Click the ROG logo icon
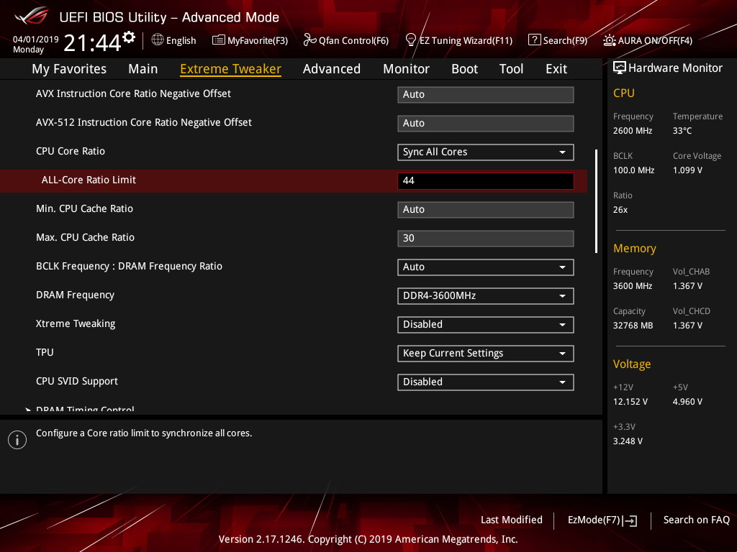This screenshot has height=552, width=737. click(31, 16)
